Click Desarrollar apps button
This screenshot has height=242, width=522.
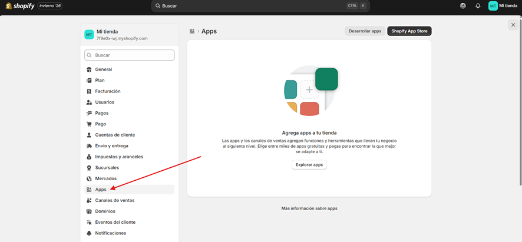tap(365, 31)
